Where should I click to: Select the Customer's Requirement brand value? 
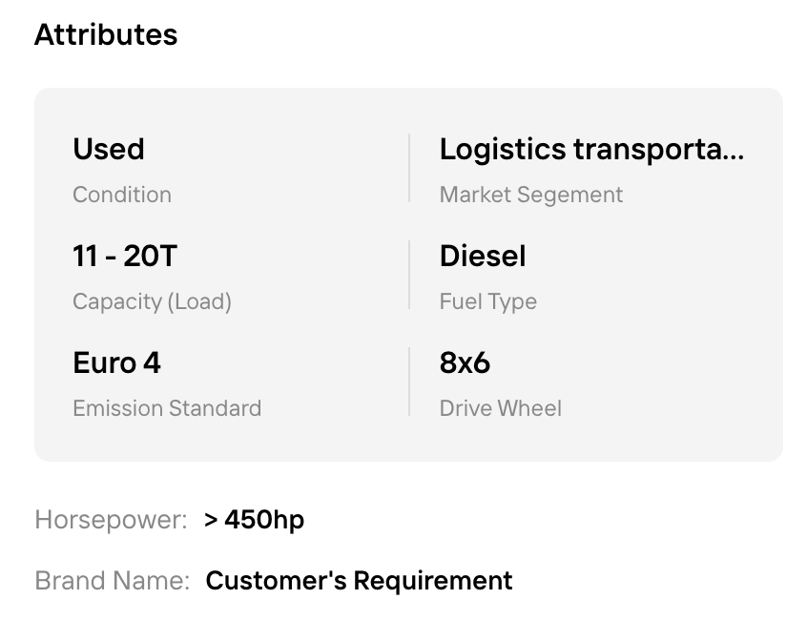pos(360,581)
